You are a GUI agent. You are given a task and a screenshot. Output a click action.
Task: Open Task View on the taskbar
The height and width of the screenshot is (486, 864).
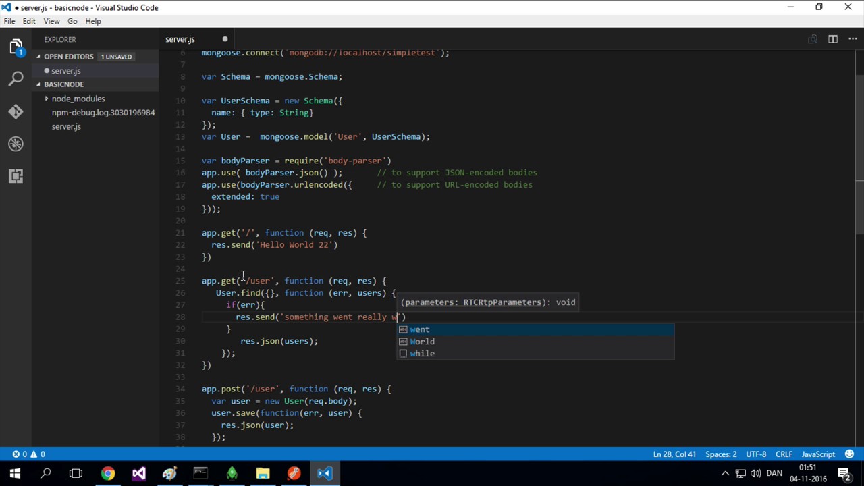pyautogui.click(x=76, y=474)
